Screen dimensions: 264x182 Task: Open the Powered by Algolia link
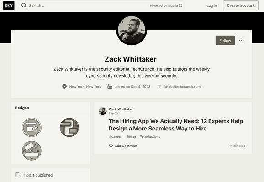166,6
